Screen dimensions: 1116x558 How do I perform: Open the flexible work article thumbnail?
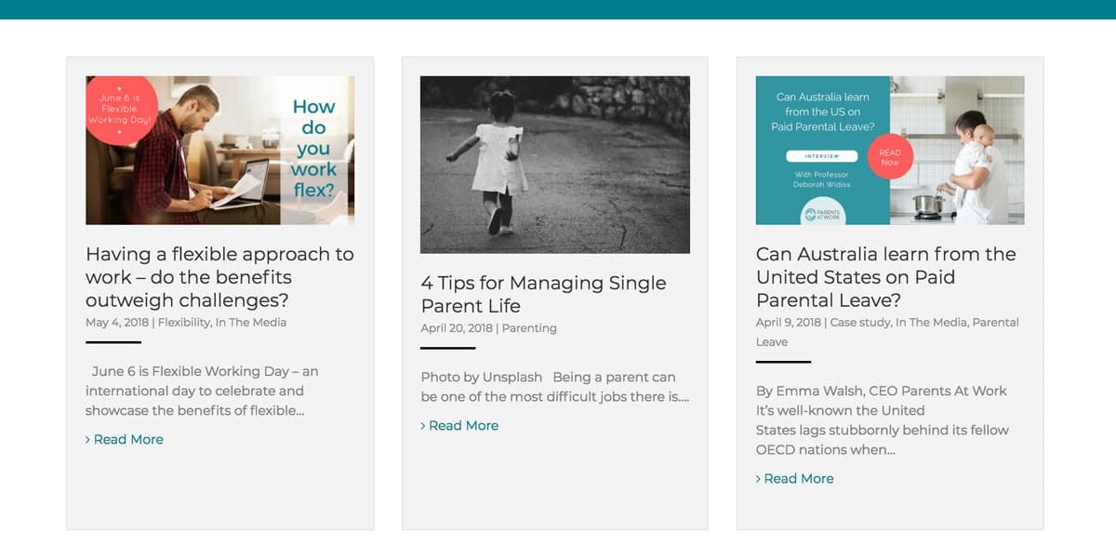point(219,151)
